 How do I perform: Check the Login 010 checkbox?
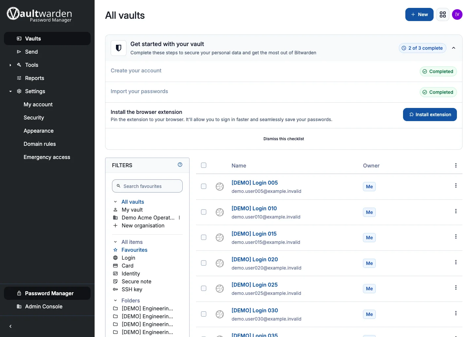pyautogui.click(x=204, y=212)
